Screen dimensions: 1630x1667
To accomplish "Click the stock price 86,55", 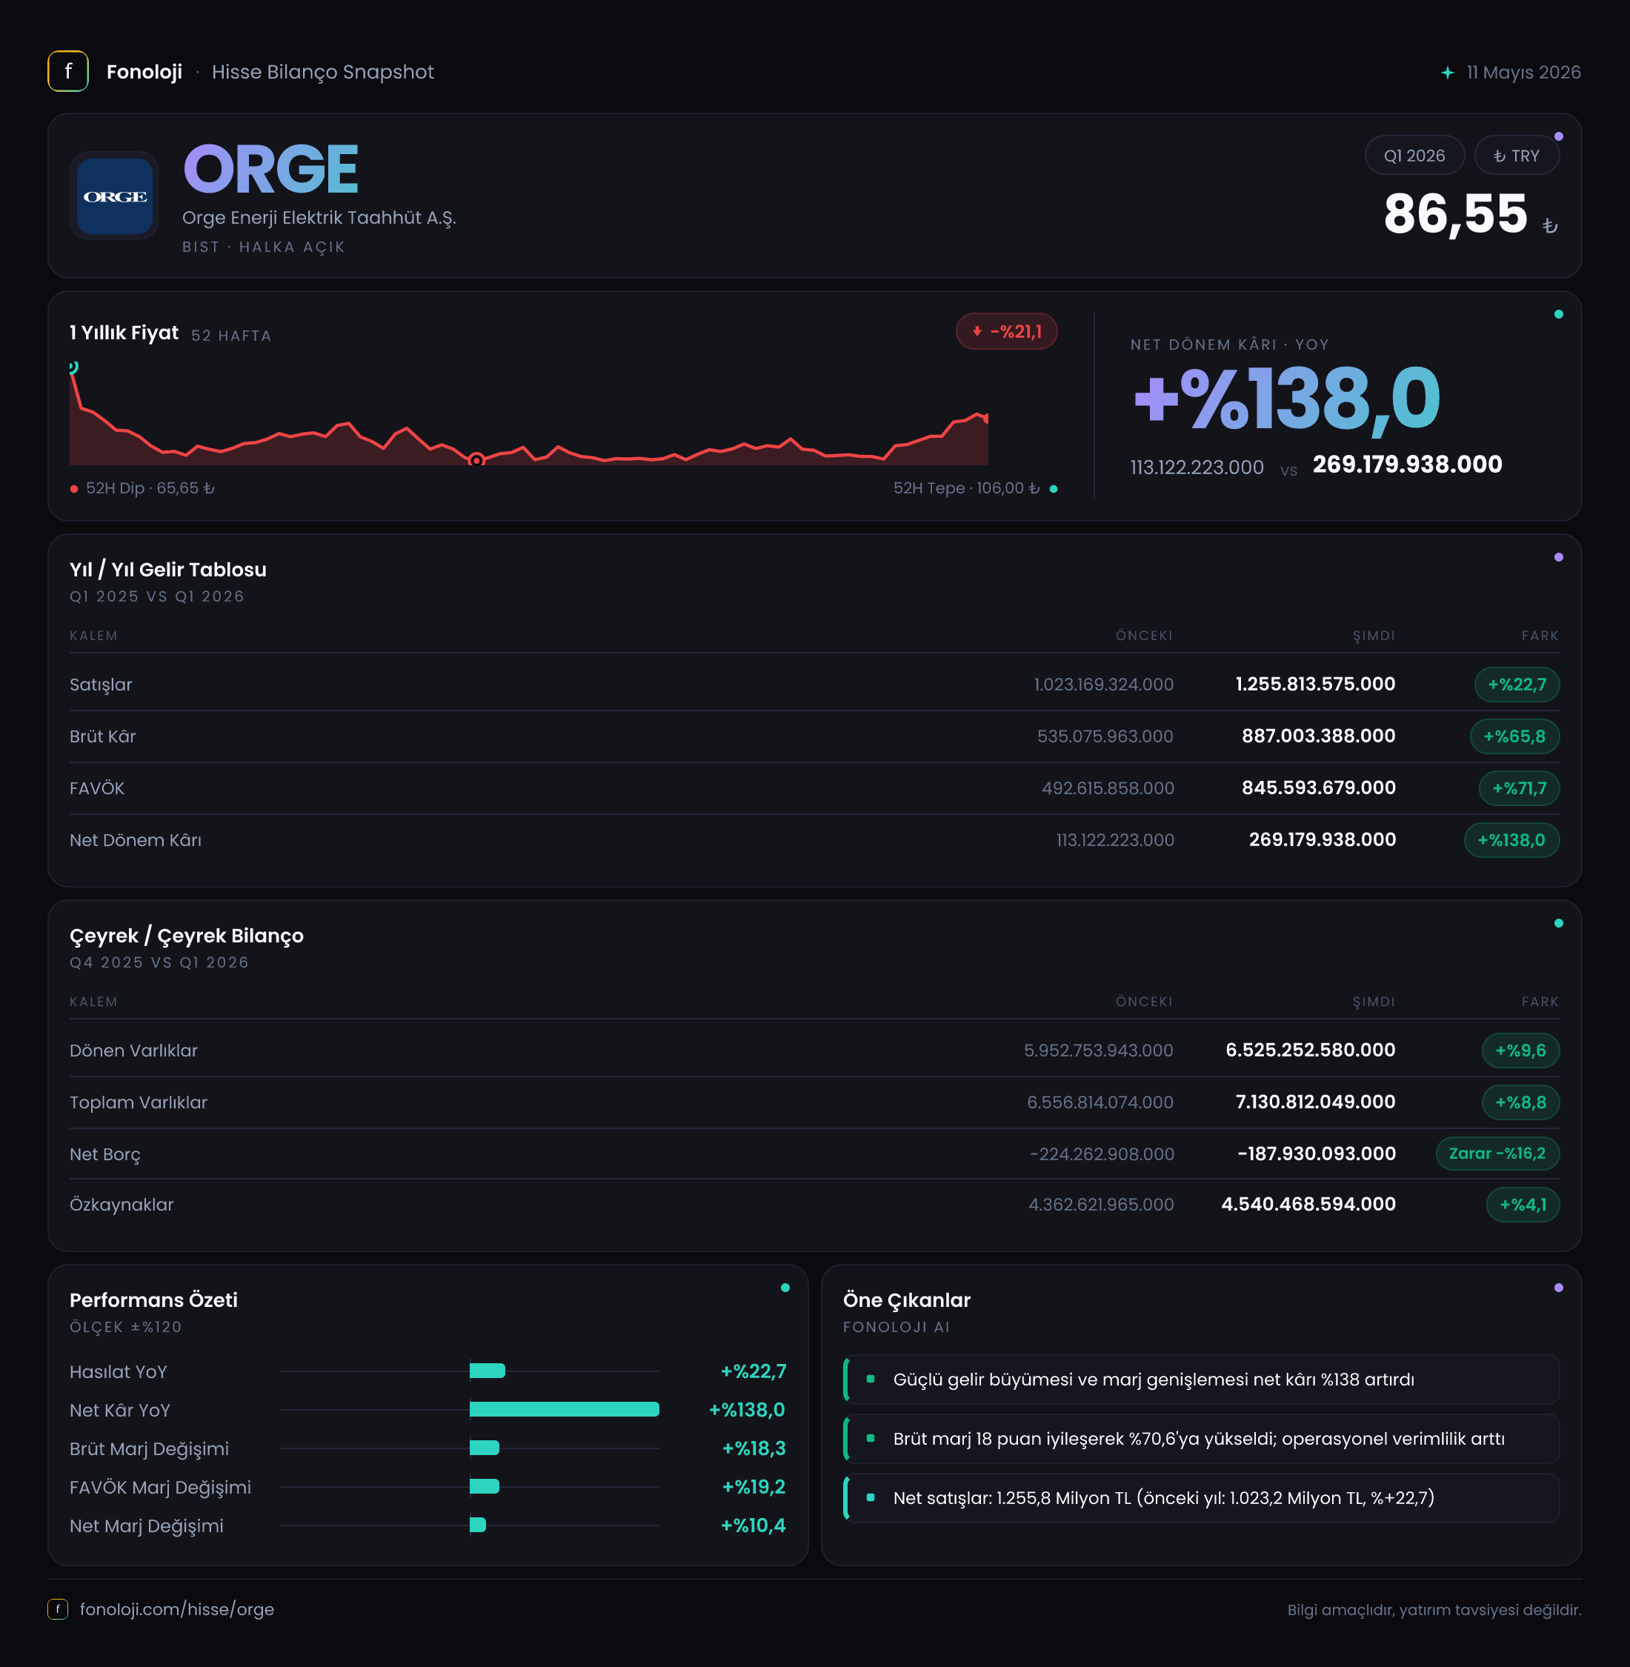I will [x=1455, y=213].
